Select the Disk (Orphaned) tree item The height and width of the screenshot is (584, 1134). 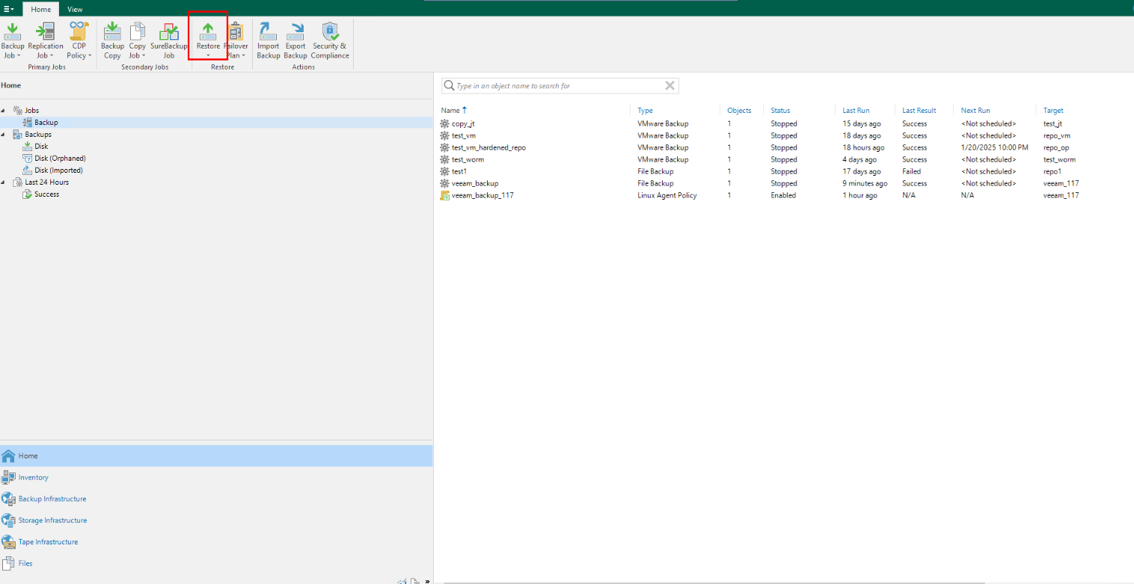click(60, 159)
